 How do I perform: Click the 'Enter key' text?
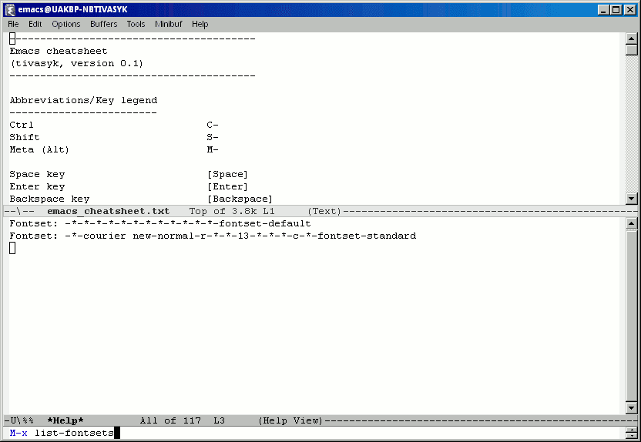[x=37, y=186]
